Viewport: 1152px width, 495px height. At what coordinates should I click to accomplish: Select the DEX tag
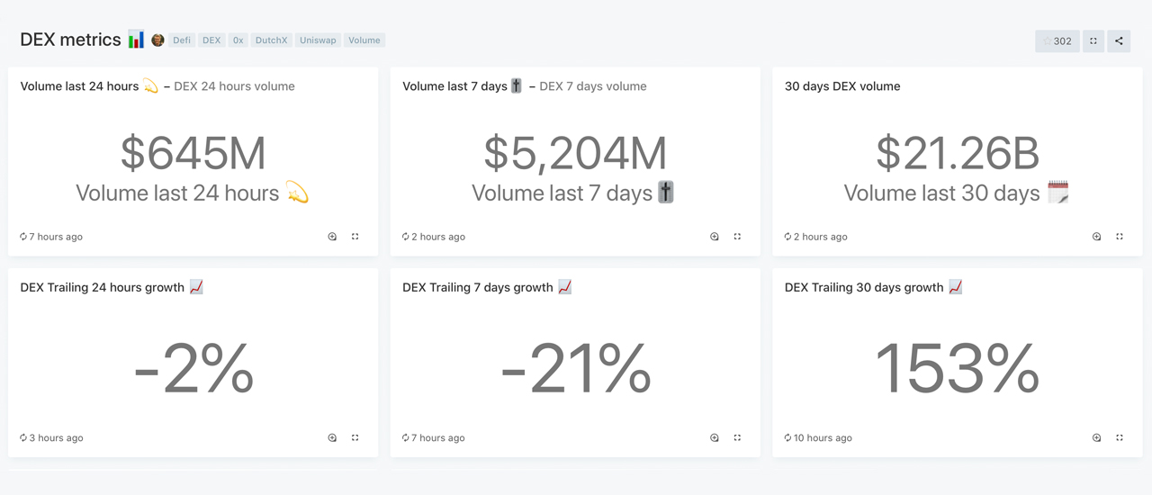pyautogui.click(x=211, y=40)
